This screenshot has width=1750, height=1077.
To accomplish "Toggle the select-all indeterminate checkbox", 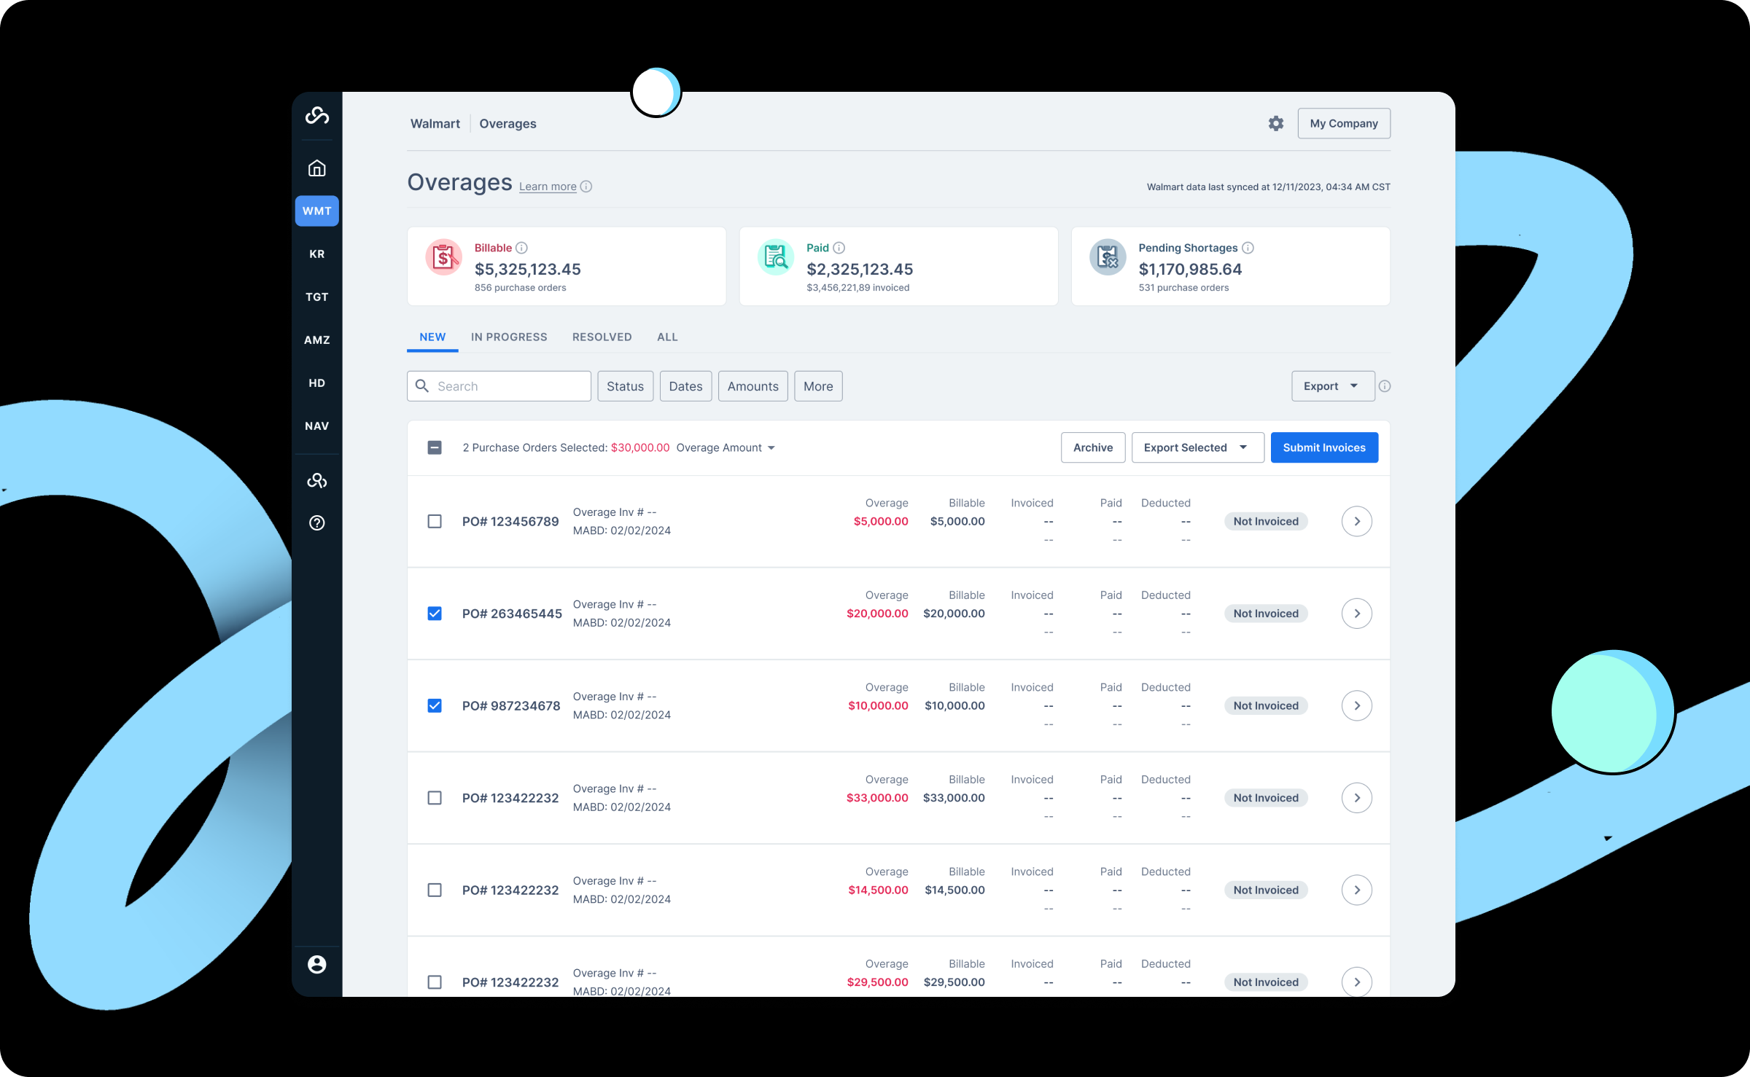I will pos(435,447).
